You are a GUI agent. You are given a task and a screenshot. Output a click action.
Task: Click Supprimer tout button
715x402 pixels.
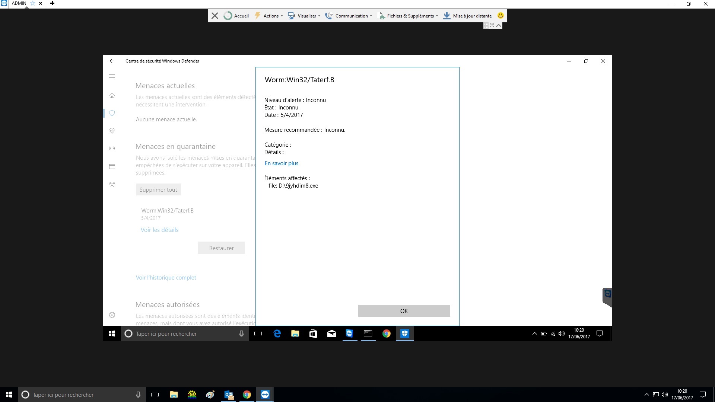(x=158, y=189)
